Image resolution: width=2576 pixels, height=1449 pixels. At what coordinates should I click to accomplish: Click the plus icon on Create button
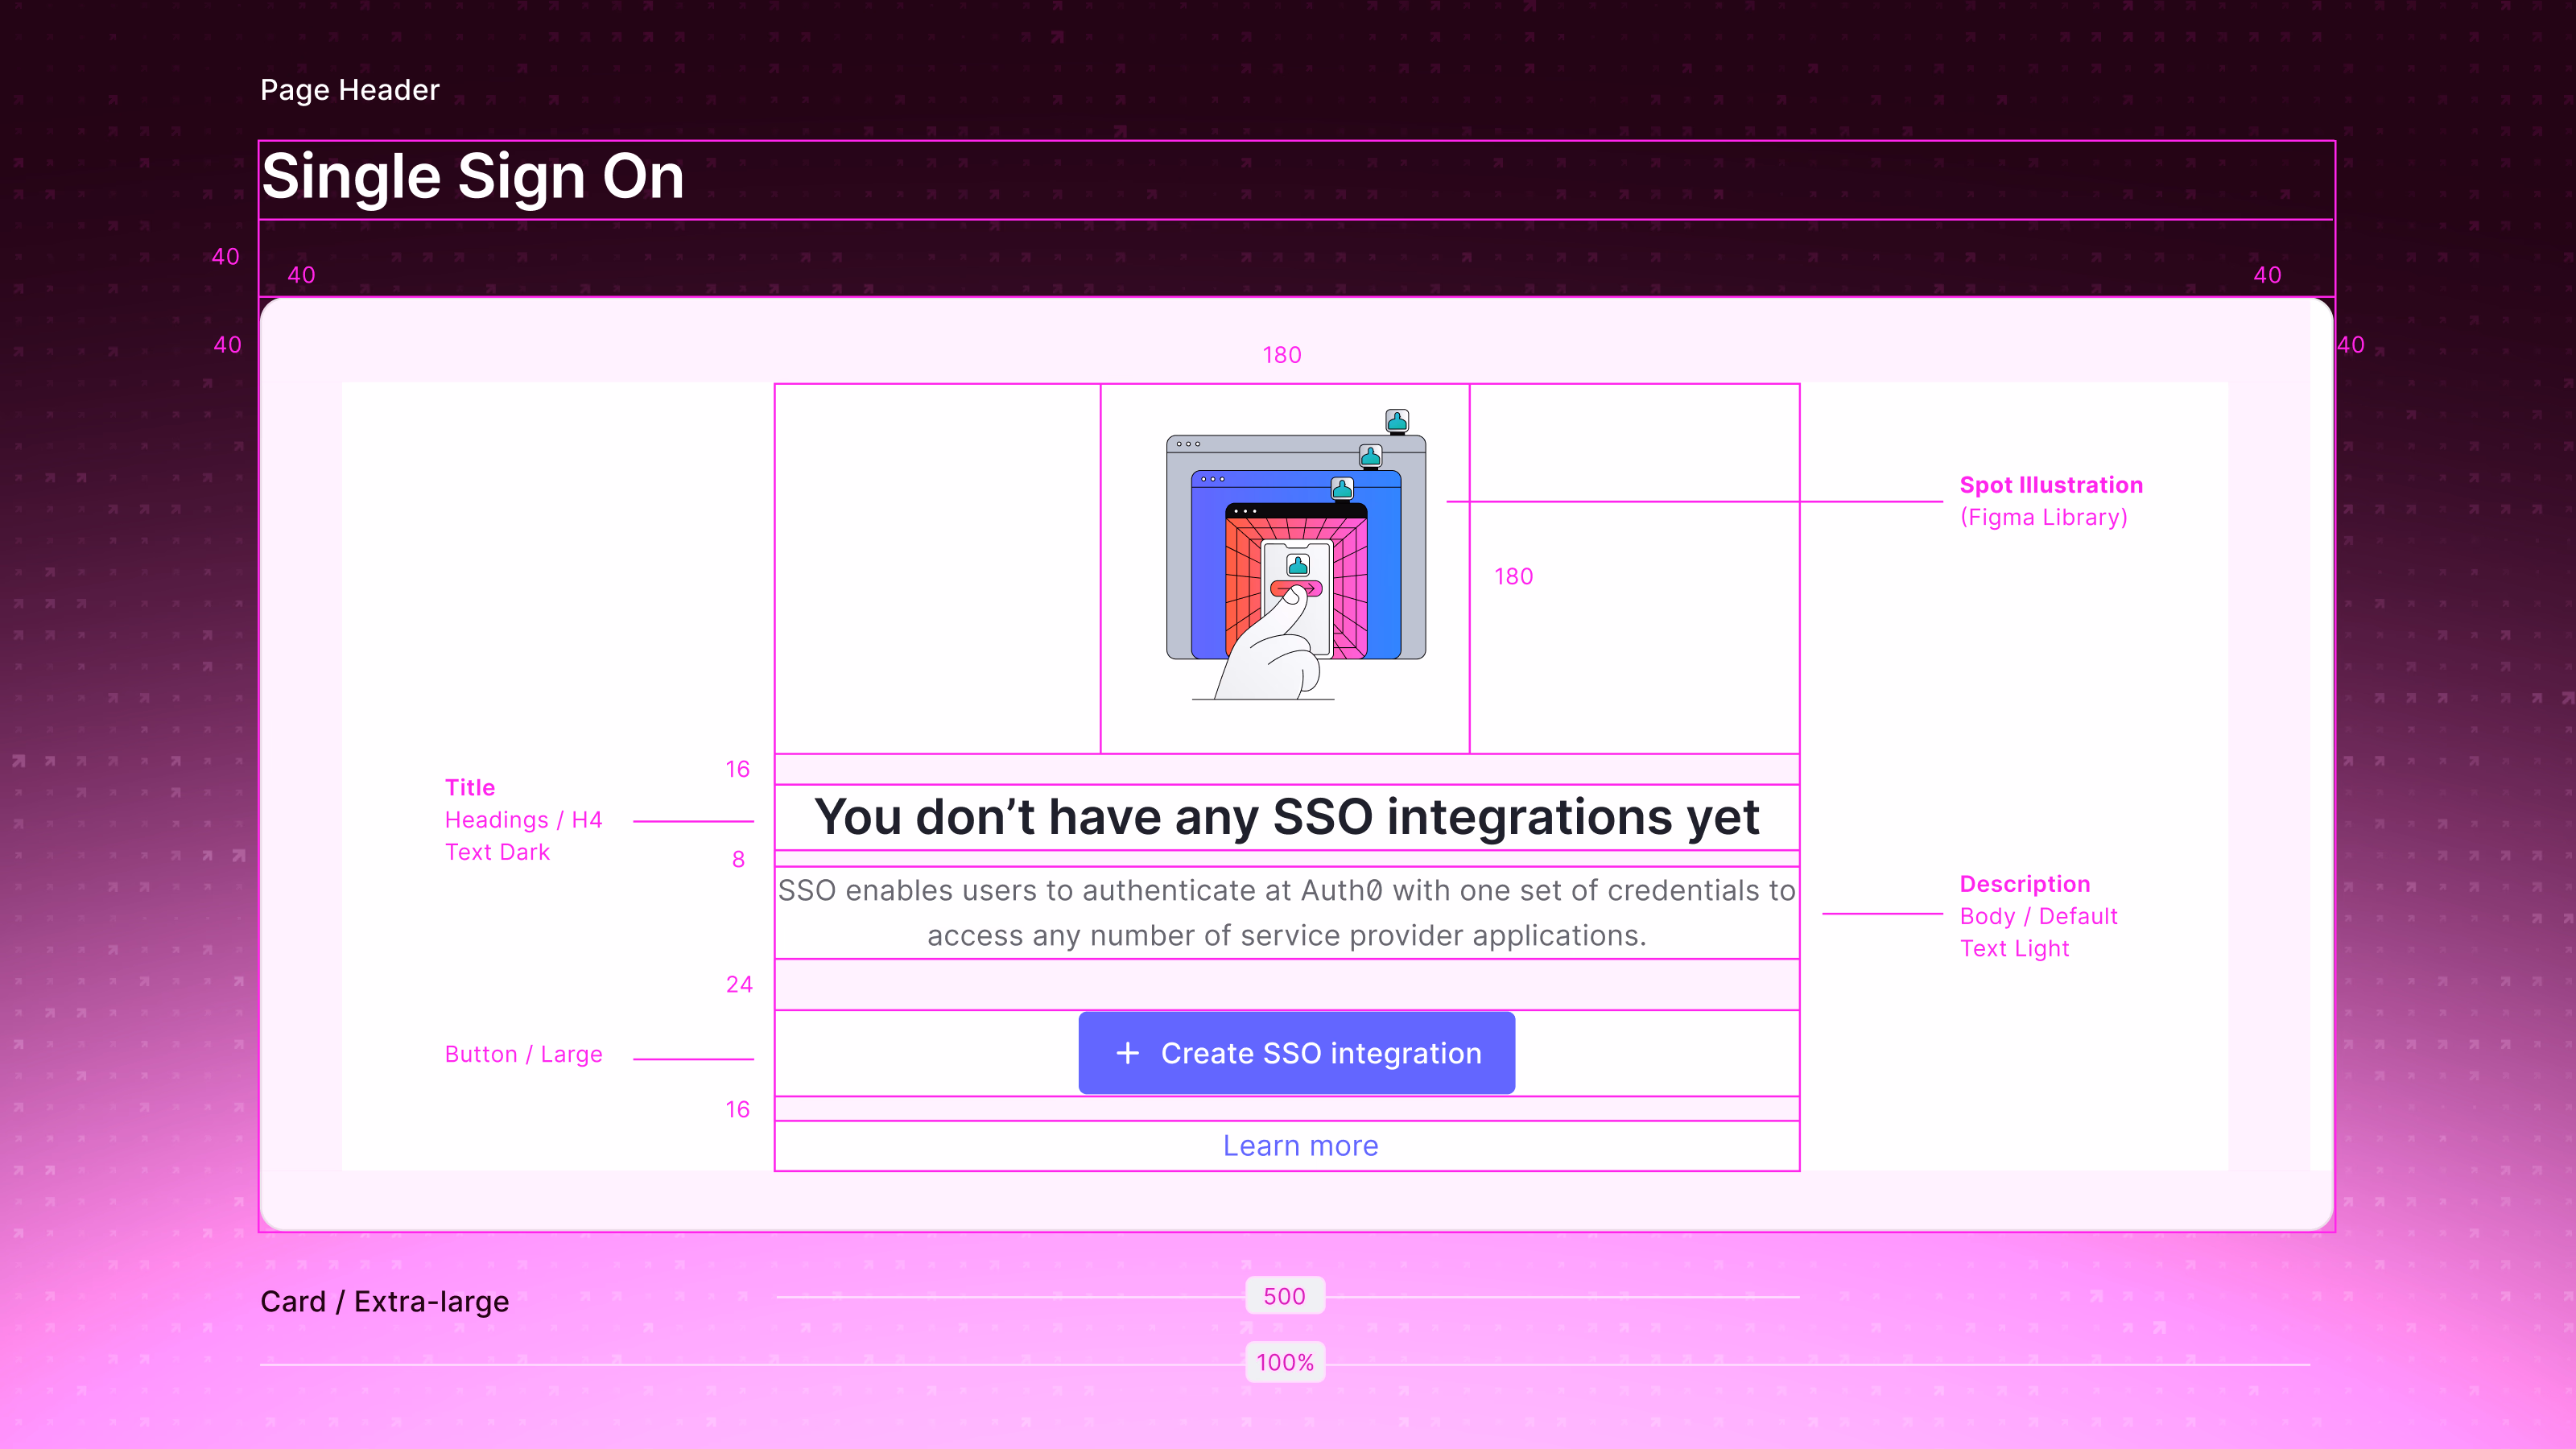1127,1053
